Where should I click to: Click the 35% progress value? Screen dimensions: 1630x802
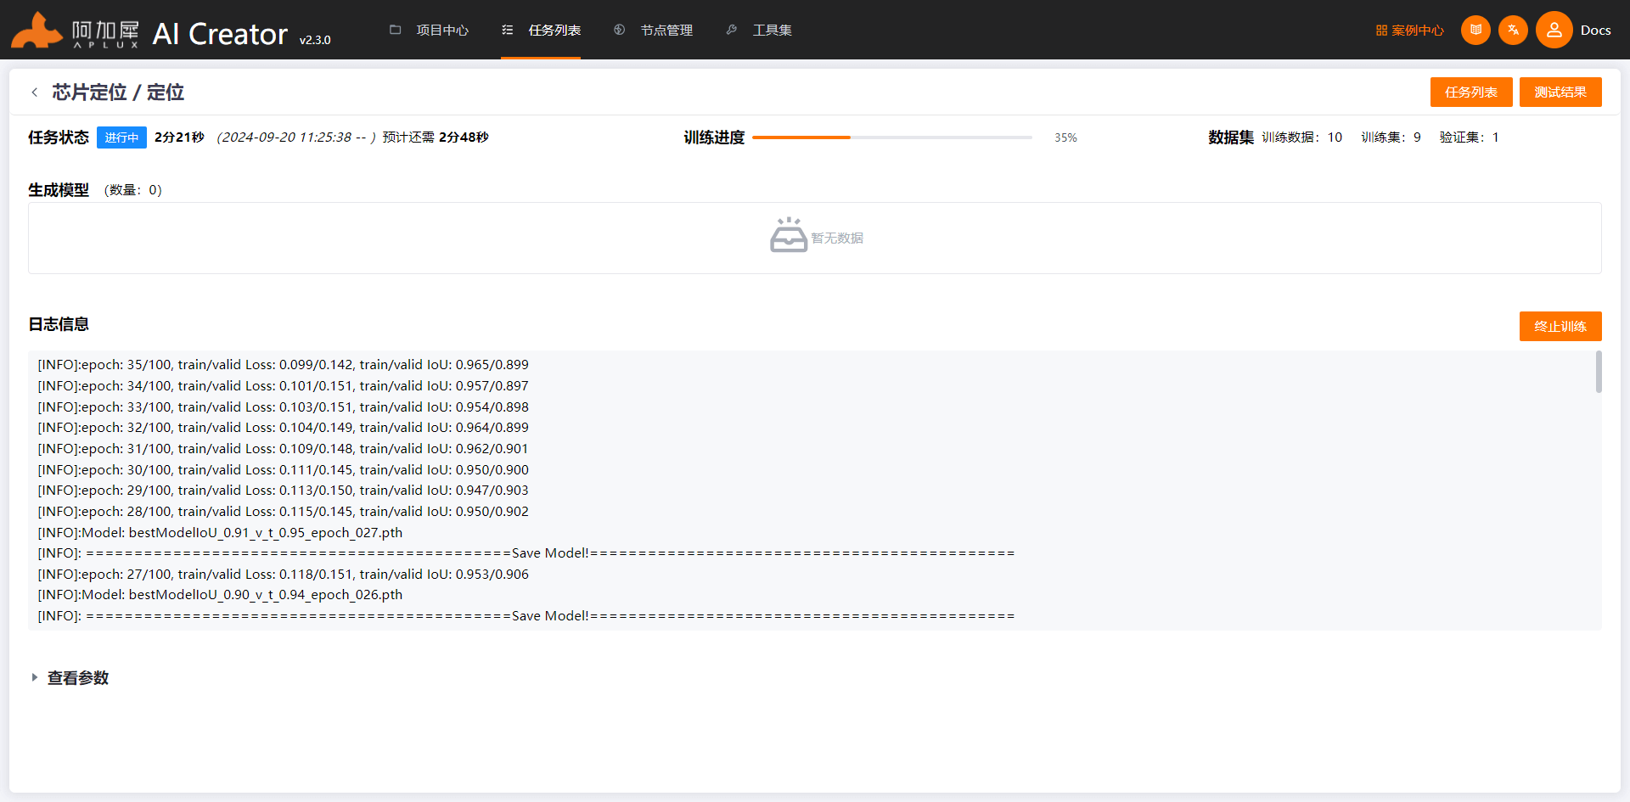(x=1065, y=137)
